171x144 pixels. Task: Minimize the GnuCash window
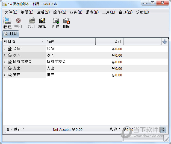(x=145, y=3)
